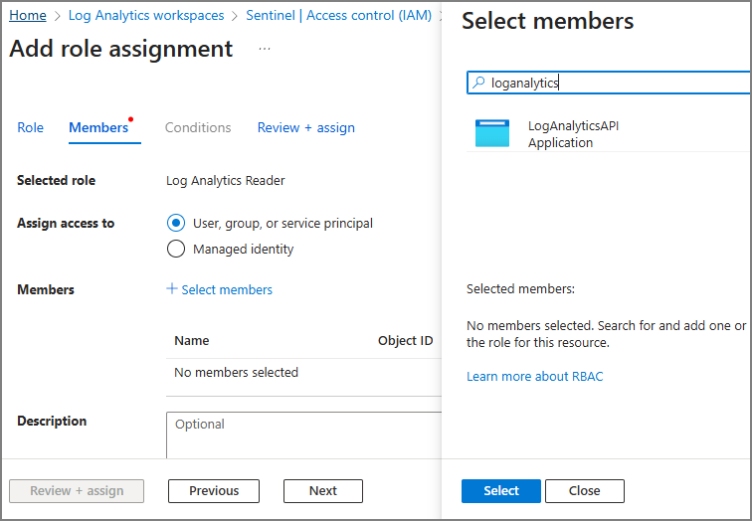Screen dimensions: 752x521
Task: Click the Select members panel heading
Action: click(x=548, y=21)
